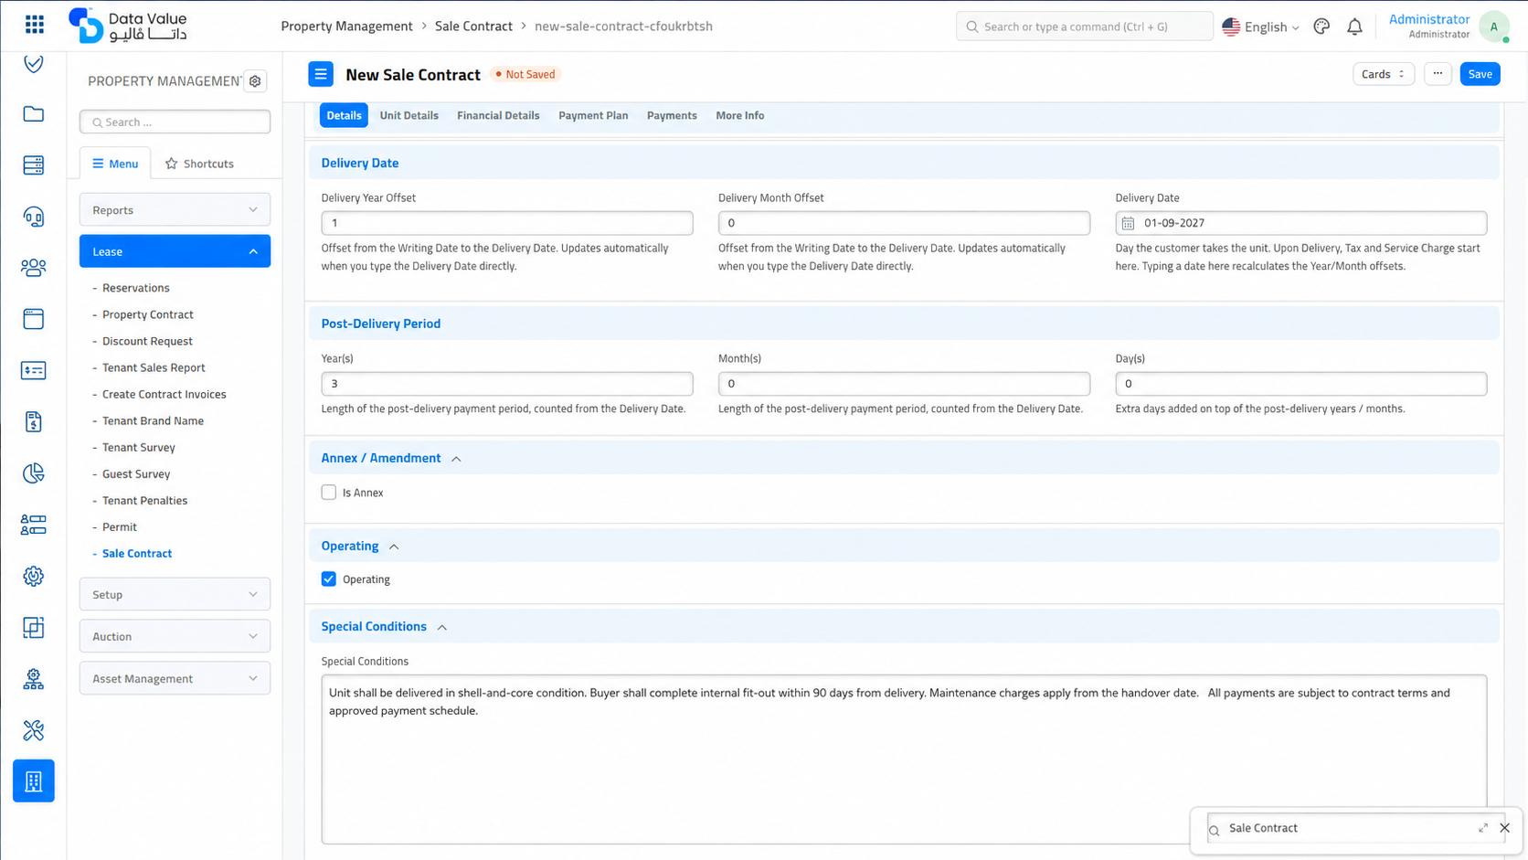This screenshot has width=1528, height=860.
Task: Collapse the Lease menu group
Action: (x=175, y=251)
